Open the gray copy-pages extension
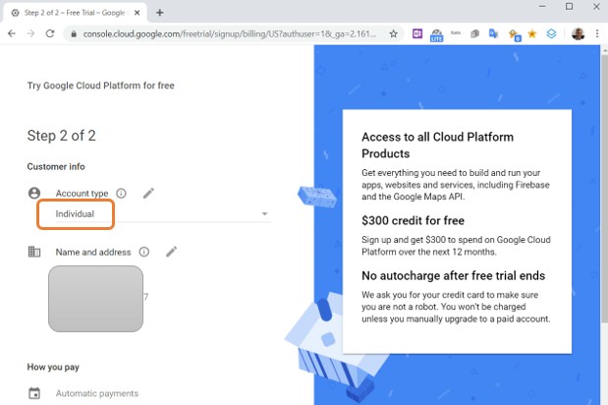This screenshot has height=405, width=608. point(474,33)
